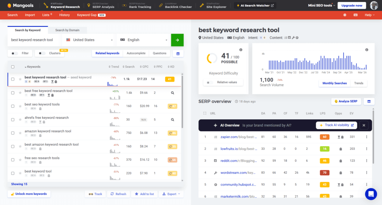Screen dimensions: 382x205
Task: Expand Mini SEO tools menu
Action: pyautogui.click(x=321, y=5)
